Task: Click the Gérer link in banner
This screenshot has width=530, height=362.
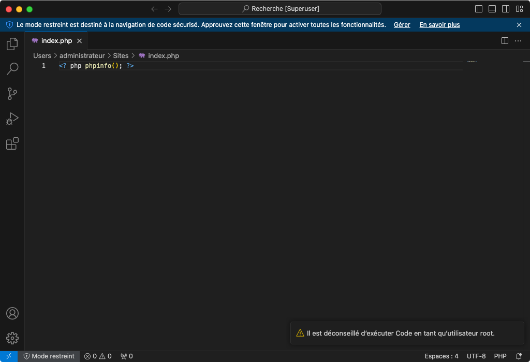Action: [x=402, y=25]
